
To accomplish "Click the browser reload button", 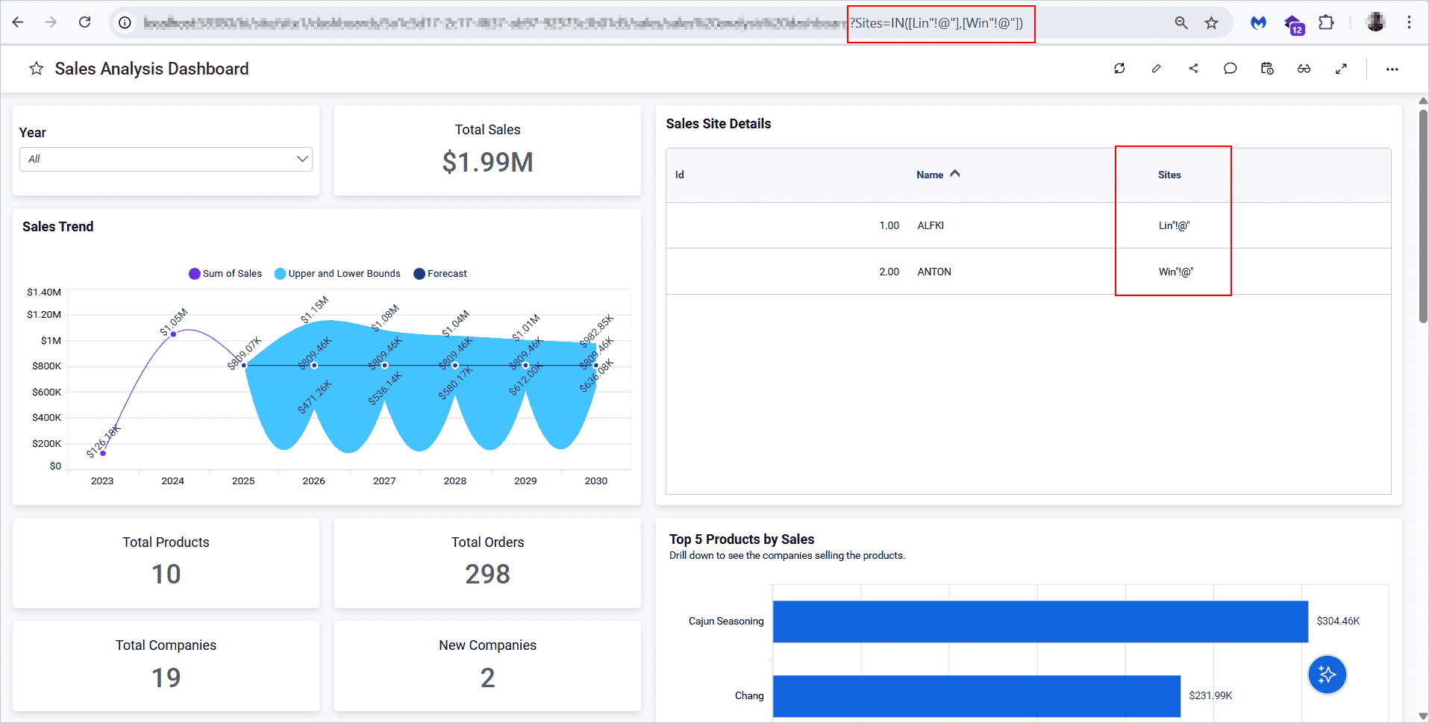I will click(85, 22).
